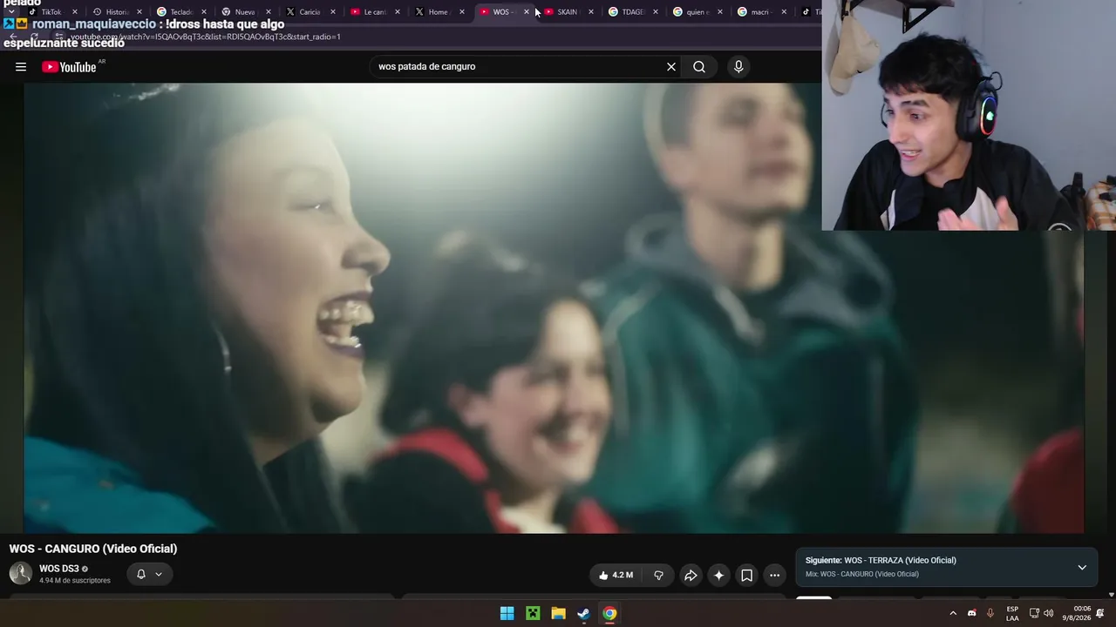
Task: Close the TikTok tab
Action: 74,12
